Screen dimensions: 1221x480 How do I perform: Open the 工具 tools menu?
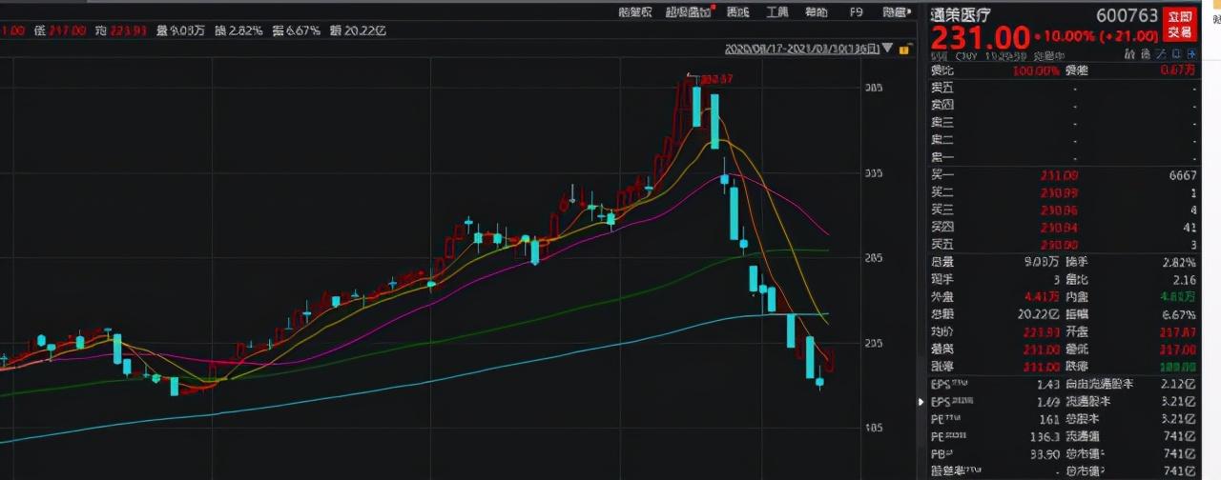coord(776,12)
